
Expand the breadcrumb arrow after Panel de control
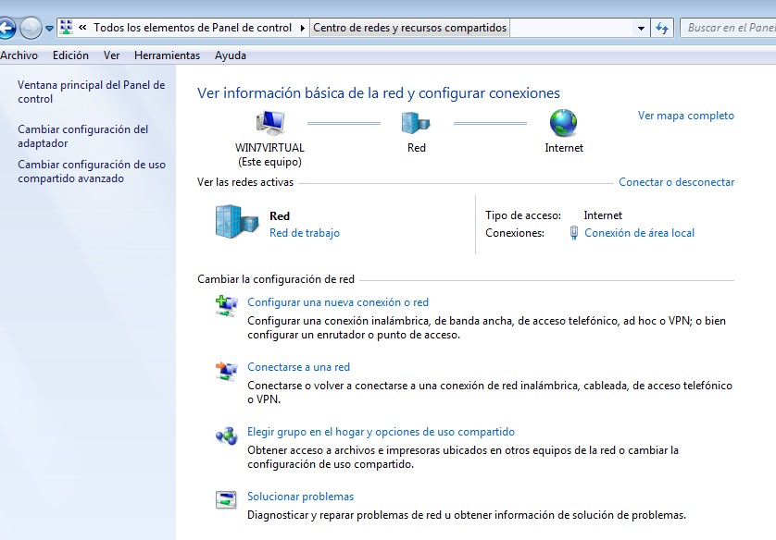[x=303, y=28]
